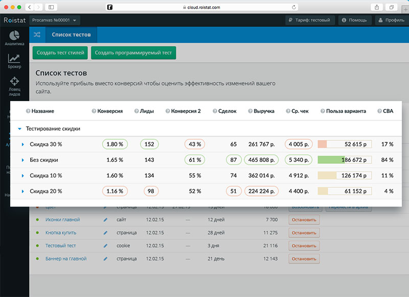This screenshot has width=409, height=297.
Task: Expand the Скидка 30 % row
Action: click(x=23, y=144)
